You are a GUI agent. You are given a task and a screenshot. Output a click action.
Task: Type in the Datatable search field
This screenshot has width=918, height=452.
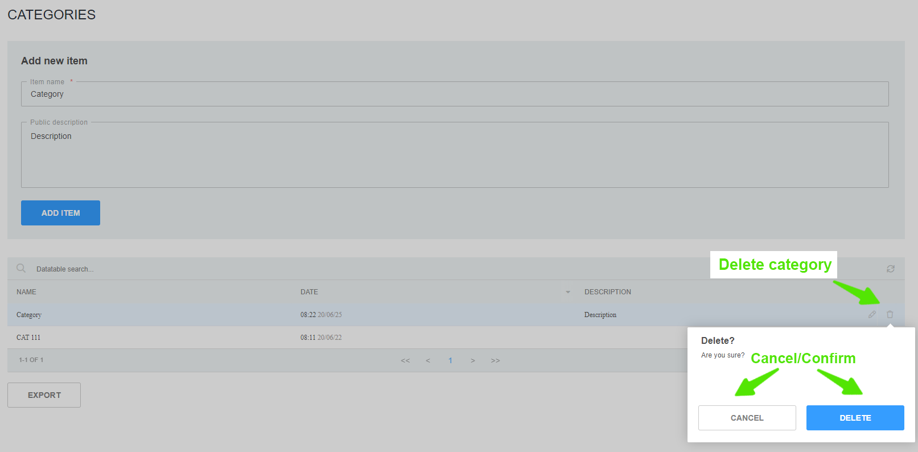[228, 269]
